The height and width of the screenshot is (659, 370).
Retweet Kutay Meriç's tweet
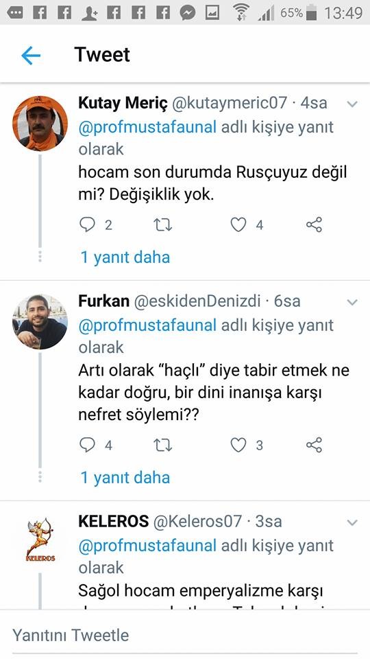(x=163, y=225)
